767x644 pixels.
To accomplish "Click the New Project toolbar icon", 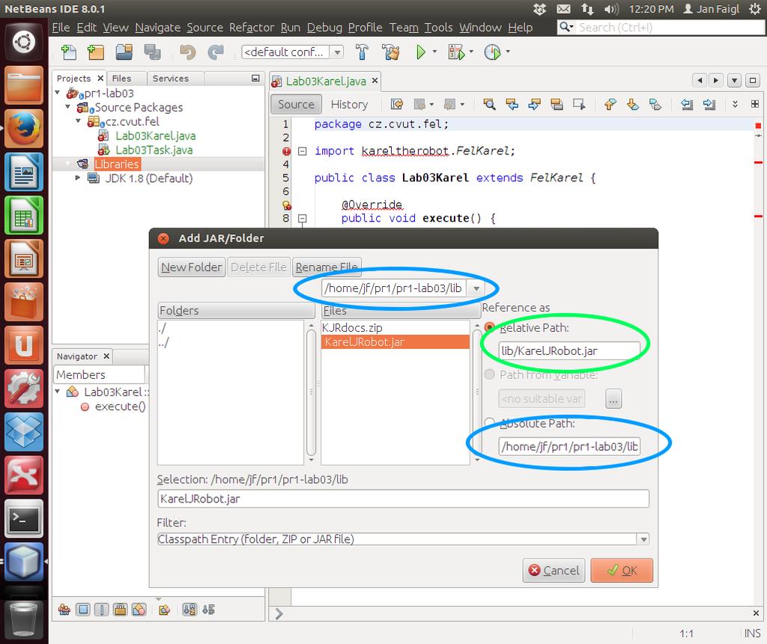I will 95,52.
